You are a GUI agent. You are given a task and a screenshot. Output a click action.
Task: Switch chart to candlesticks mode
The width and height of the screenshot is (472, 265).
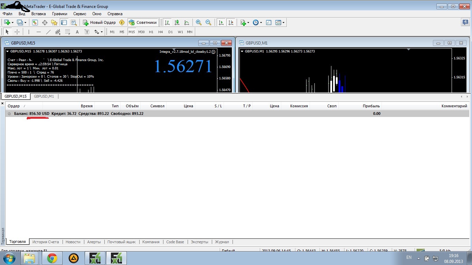tap(177, 22)
